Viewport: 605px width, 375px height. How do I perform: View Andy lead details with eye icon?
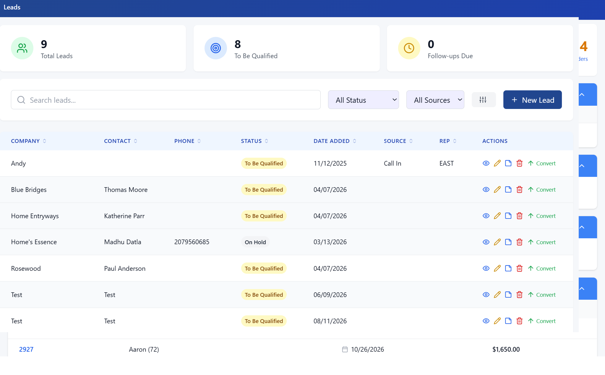pos(486,163)
